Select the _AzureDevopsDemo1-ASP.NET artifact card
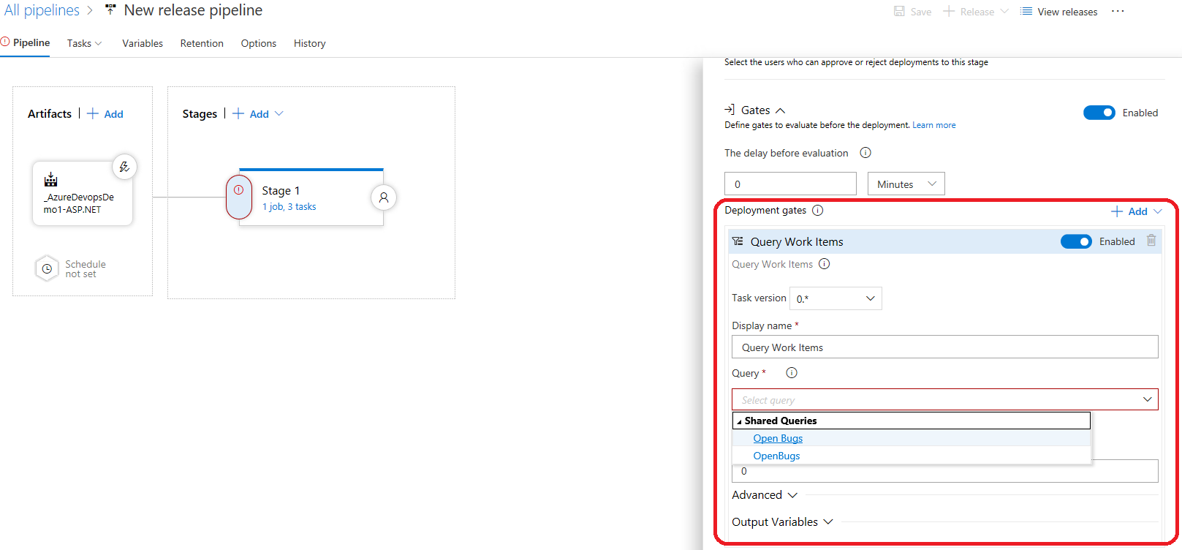The height and width of the screenshot is (550, 1182). tap(83, 193)
